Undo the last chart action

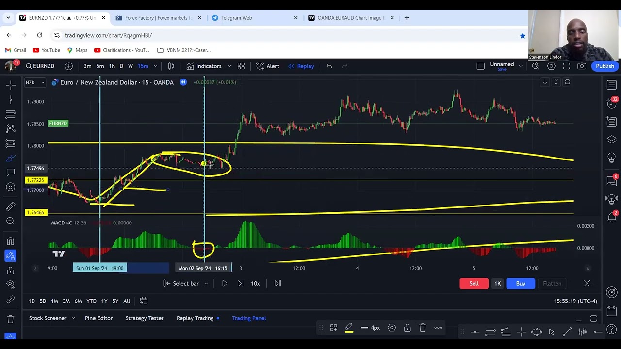click(x=329, y=66)
